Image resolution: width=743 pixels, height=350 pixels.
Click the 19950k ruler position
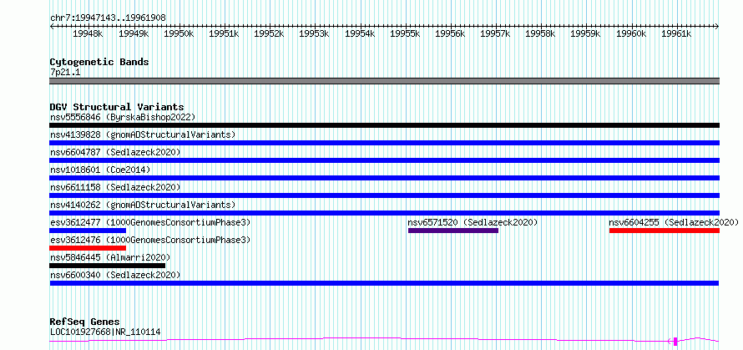[179, 34]
